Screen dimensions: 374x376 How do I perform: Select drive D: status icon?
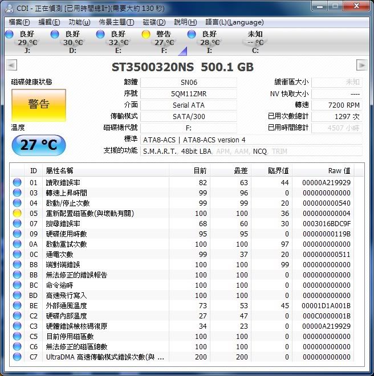tap(55, 35)
